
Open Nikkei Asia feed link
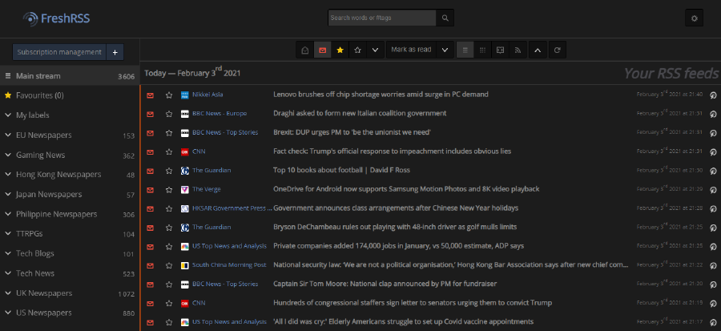coord(207,95)
